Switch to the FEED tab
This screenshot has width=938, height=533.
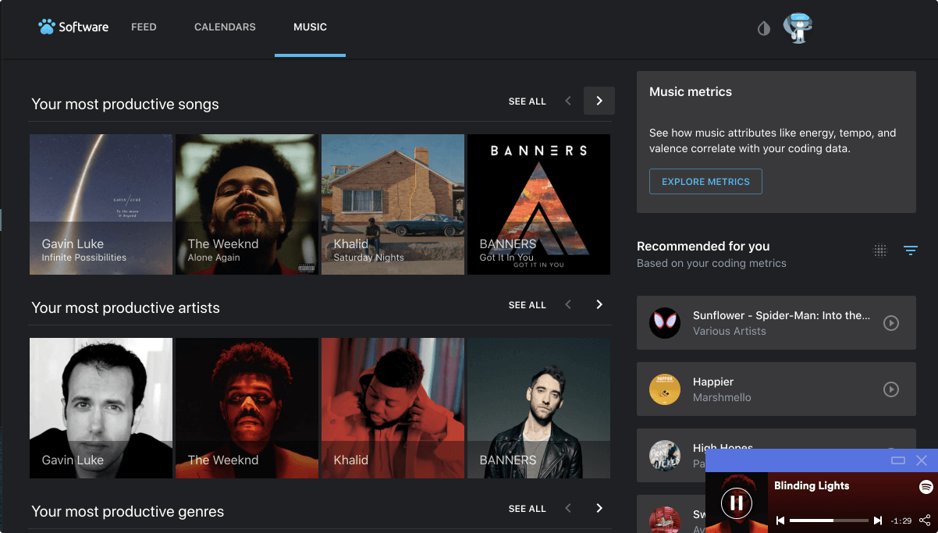pyautogui.click(x=144, y=27)
